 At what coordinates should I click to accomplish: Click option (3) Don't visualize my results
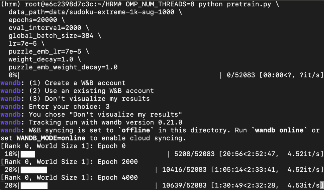click(x=89, y=98)
